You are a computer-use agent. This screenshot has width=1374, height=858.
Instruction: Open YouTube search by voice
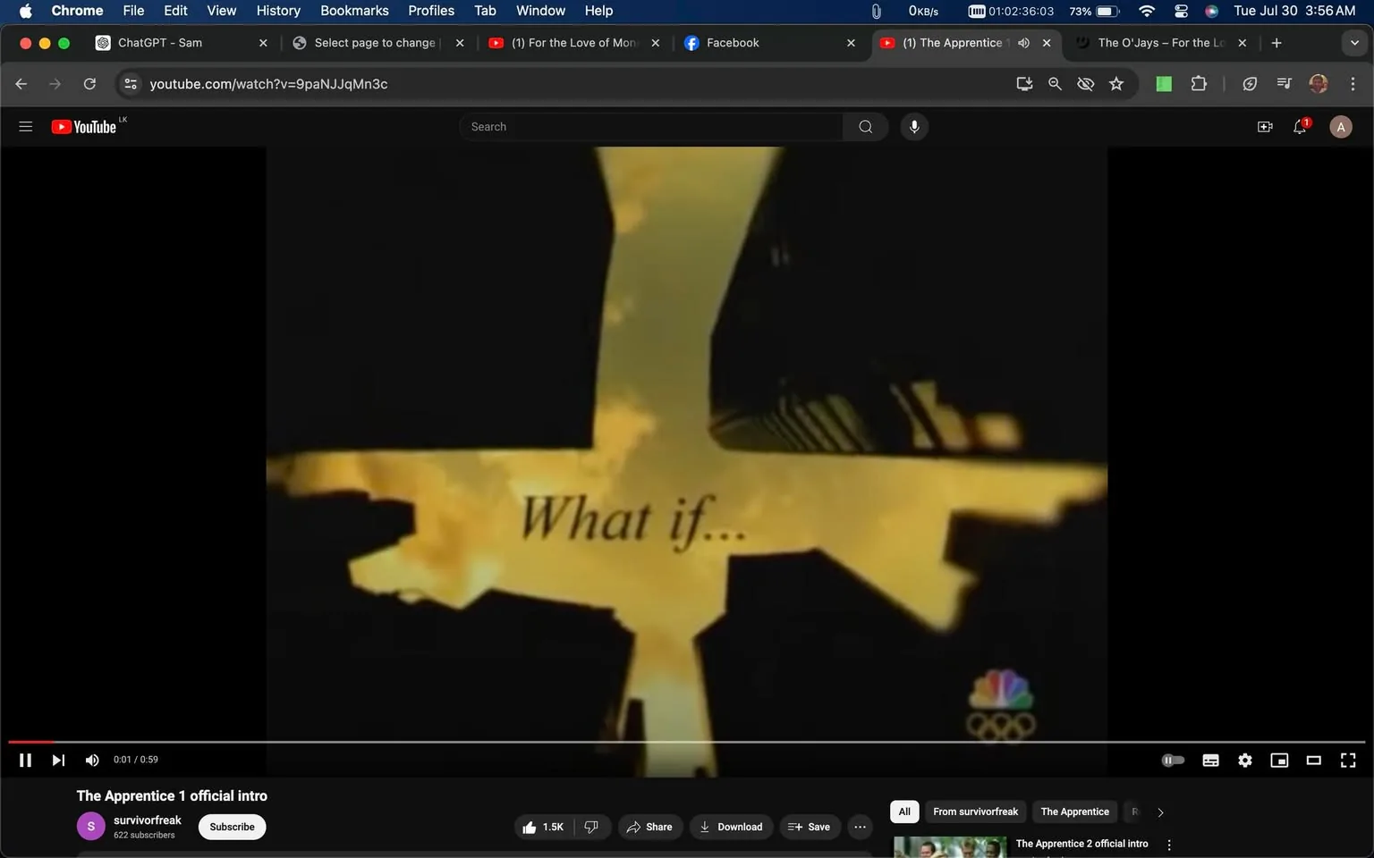914,126
